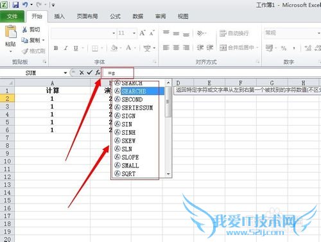The width and height of the screenshot is (321, 242).
Task: Open the Customize Quick Access Toolbar dropdown
Action: click(x=53, y=5)
